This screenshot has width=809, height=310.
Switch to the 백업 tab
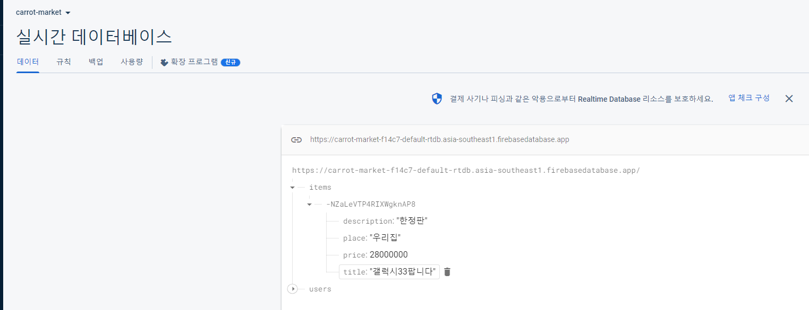coord(96,61)
